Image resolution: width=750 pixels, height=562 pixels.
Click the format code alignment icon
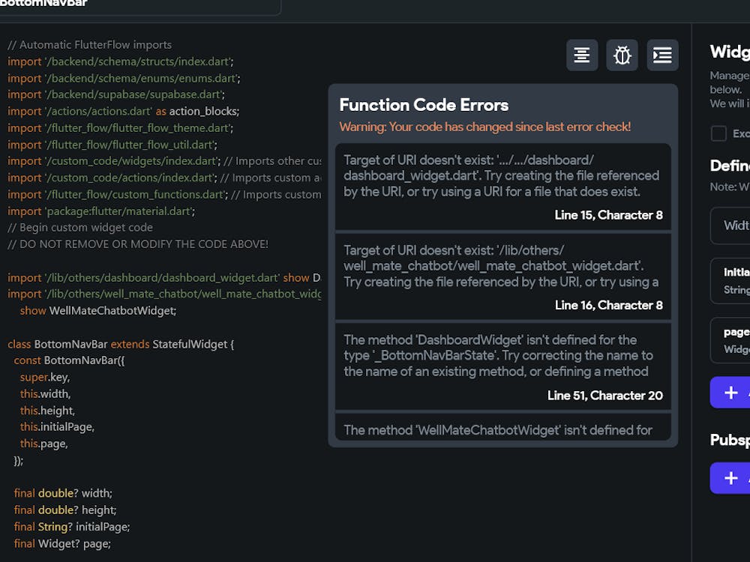pos(582,55)
